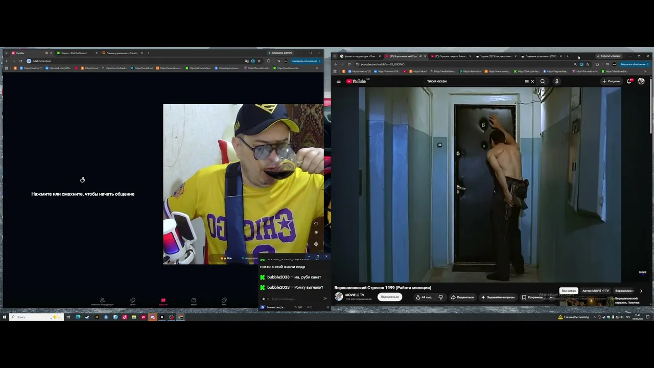Click the Windows taskbar search box
This screenshot has width=654, height=368.
(36, 317)
